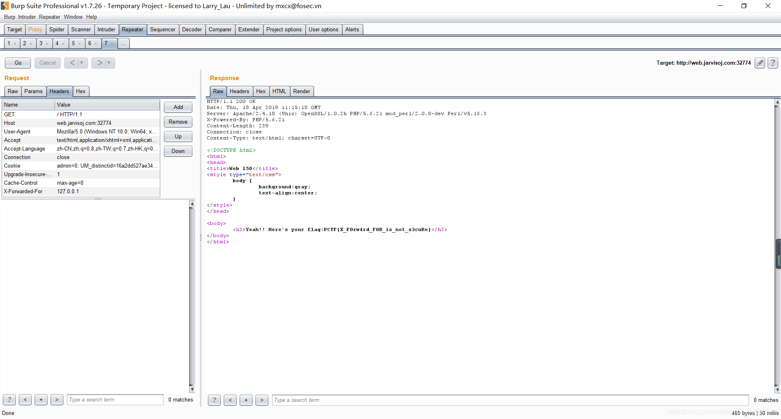Click the Name column header
The width and height of the screenshot is (781, 419).
pyautogui.click(x=28, y=105)
